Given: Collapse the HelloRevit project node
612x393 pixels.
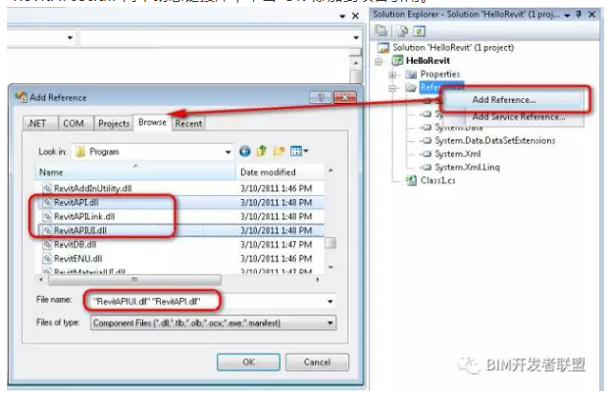Looking at the screenshot, I should (x=379, y=61).
